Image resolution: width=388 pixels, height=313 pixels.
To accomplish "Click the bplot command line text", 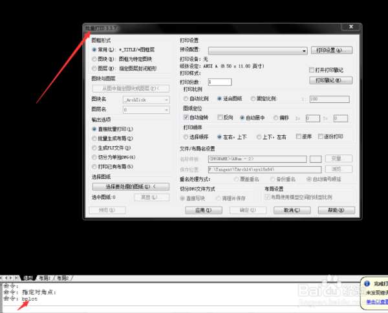I will [x=30, y=299].
